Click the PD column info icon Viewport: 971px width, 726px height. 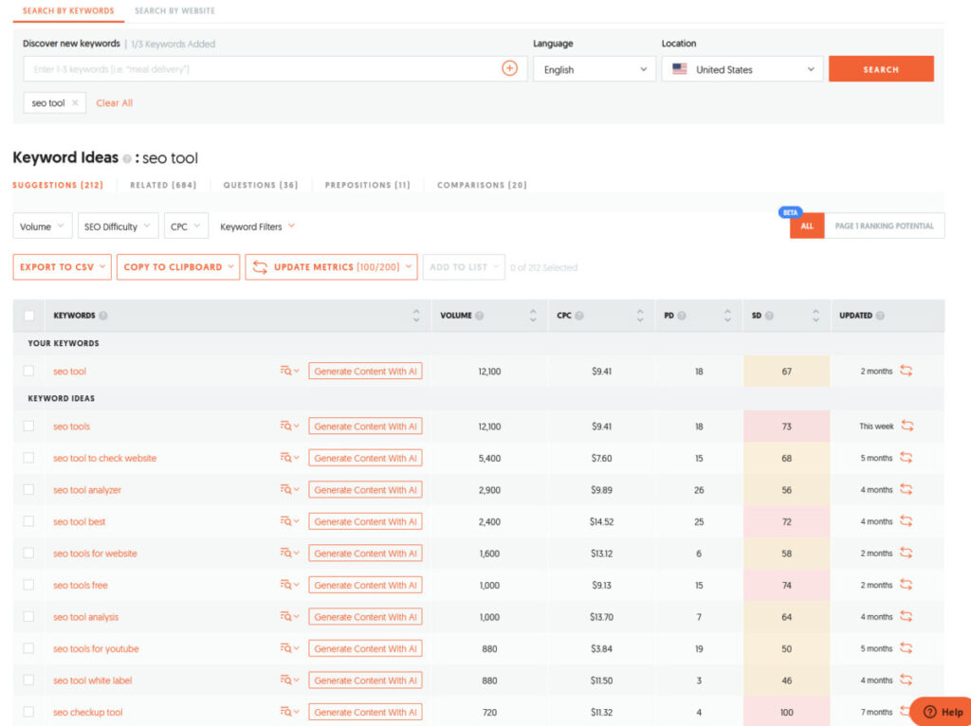pos(682,316)
